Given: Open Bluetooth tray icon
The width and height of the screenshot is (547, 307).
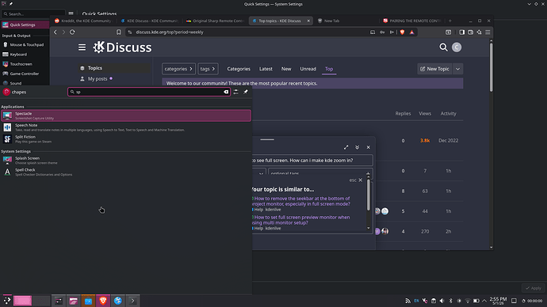Looking at the screenshot, I should point(450,301).
